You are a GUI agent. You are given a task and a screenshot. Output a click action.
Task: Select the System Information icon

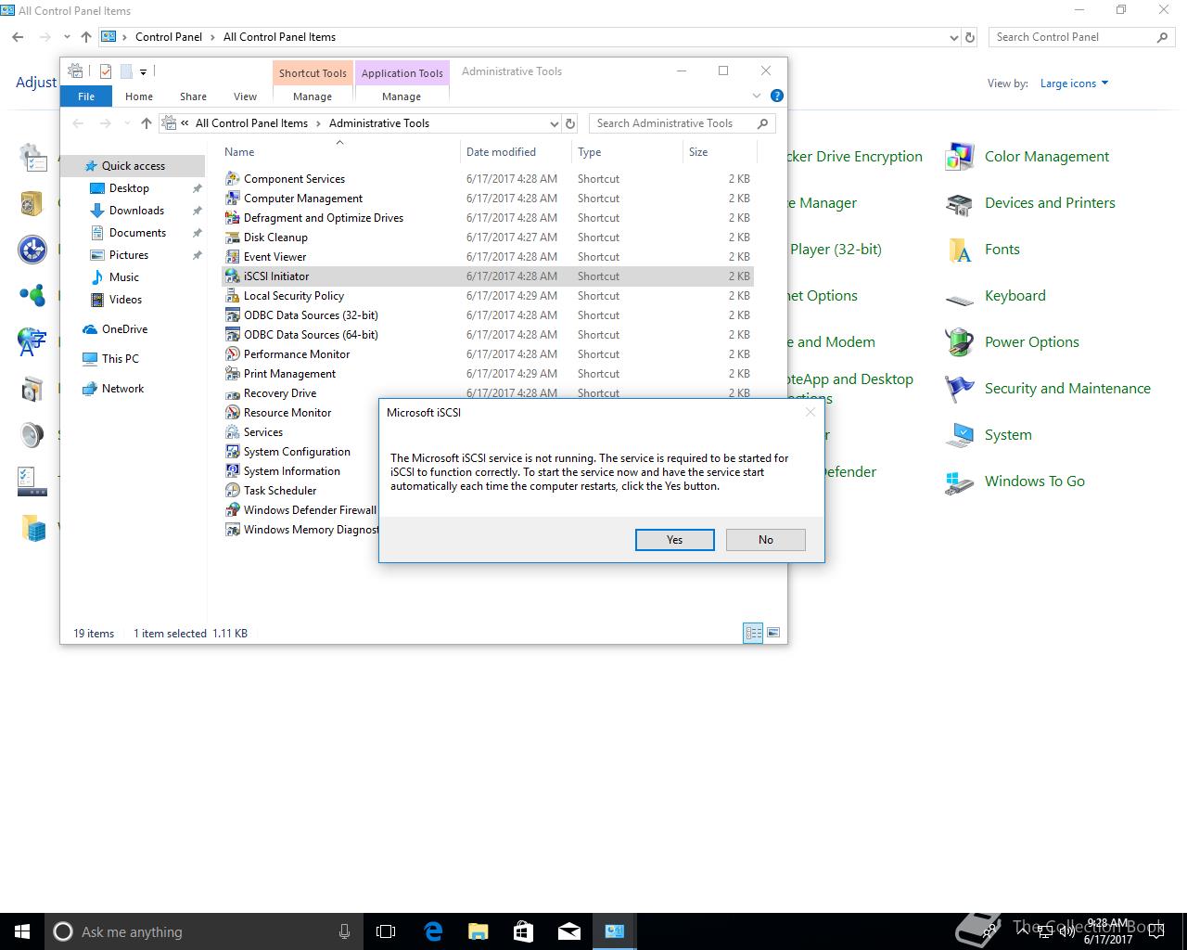click(233, 471)
